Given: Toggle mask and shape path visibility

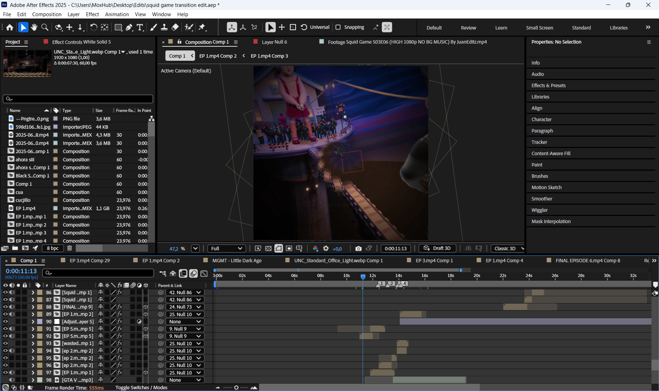Looking at the screenshot, I should tap(279, 249).
